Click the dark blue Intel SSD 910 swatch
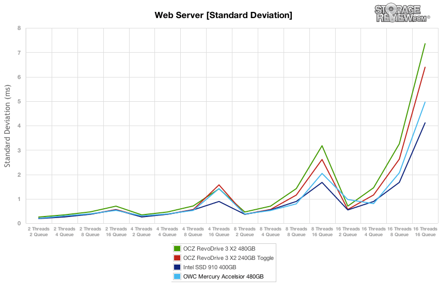 pos(177,267)
